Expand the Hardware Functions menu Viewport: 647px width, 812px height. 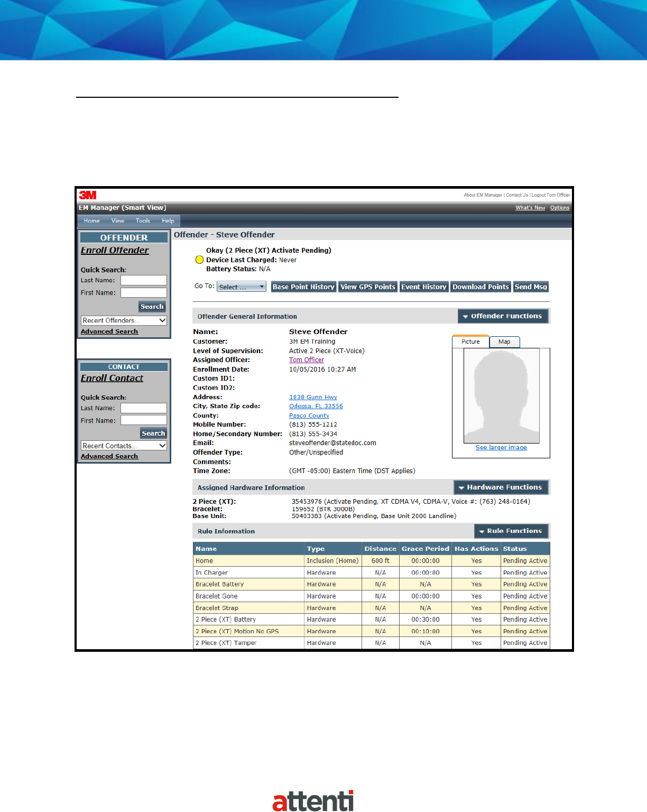pos(501,487)
